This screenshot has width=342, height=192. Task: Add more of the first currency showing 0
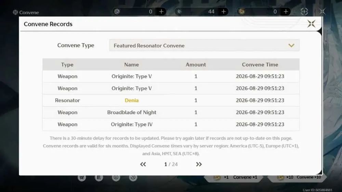(161, 12)
